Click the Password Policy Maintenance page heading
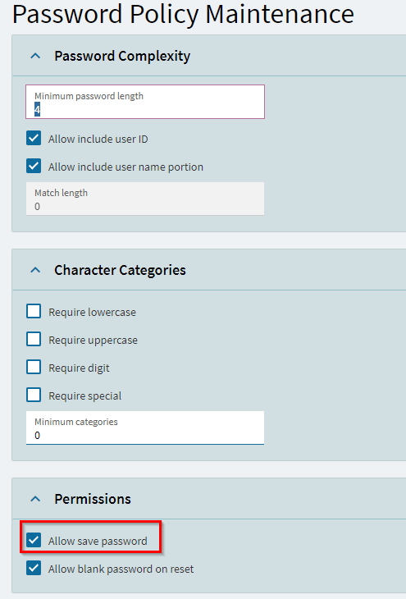 pyautogui.click(x=184, y=14)
